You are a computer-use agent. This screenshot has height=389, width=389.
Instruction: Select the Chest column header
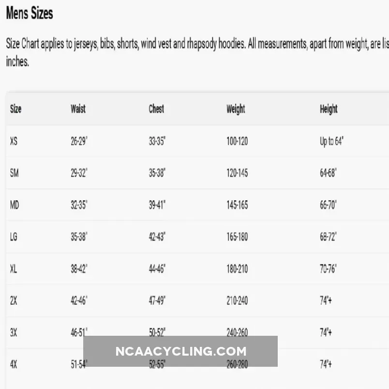pos(156,109)
